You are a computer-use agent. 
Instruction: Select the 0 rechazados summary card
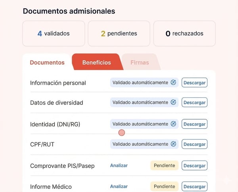tap(184, 34)
